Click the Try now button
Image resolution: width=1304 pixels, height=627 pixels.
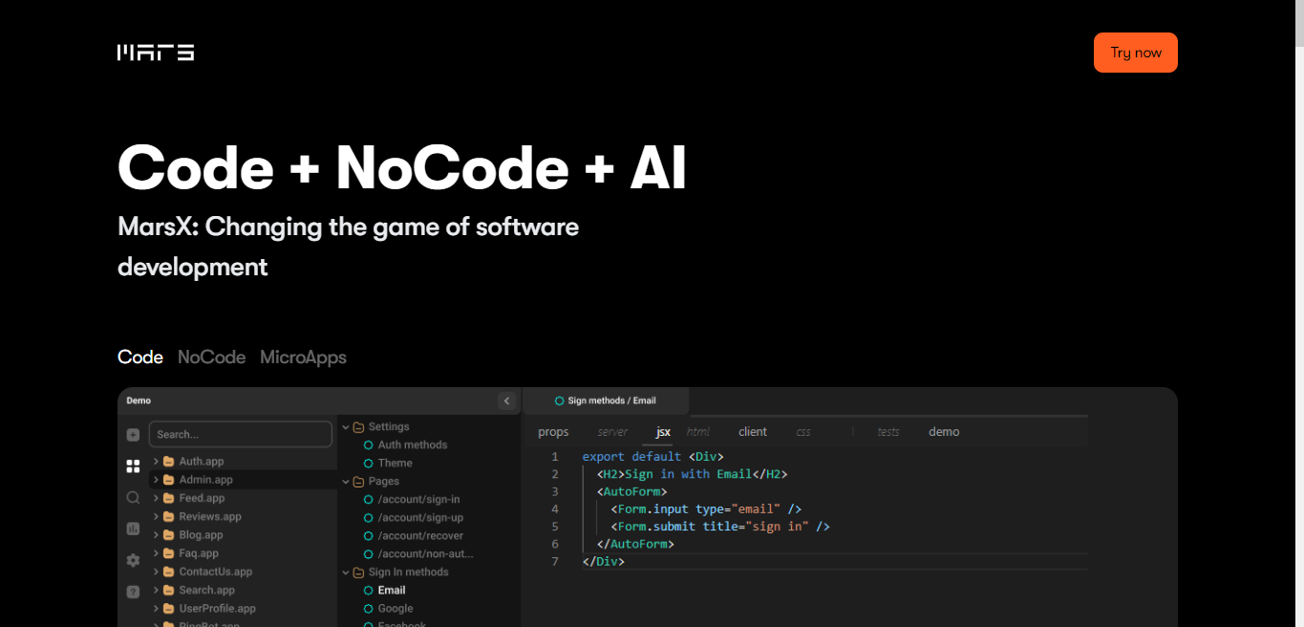pos(1136,53)
